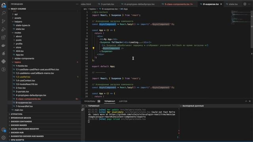
Task: Open the Search view icon
Action: point(4,13)
